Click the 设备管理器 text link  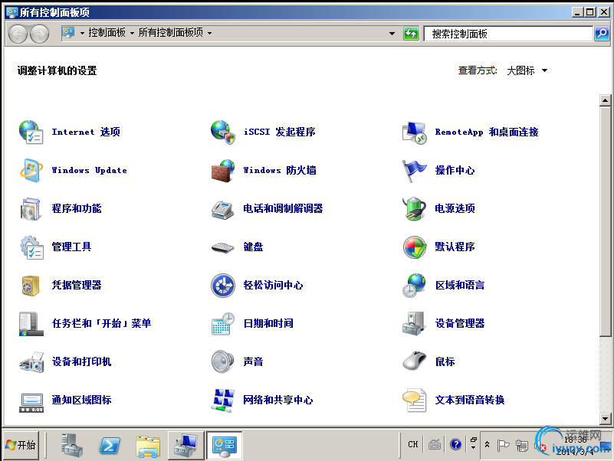point(460,324)
